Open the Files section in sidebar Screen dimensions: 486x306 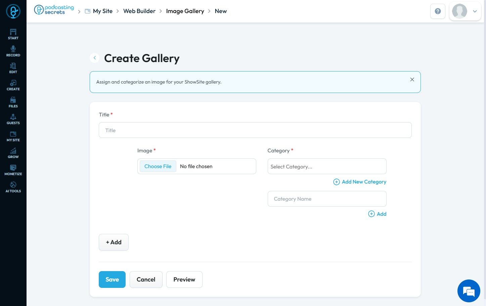pos(13,102)
